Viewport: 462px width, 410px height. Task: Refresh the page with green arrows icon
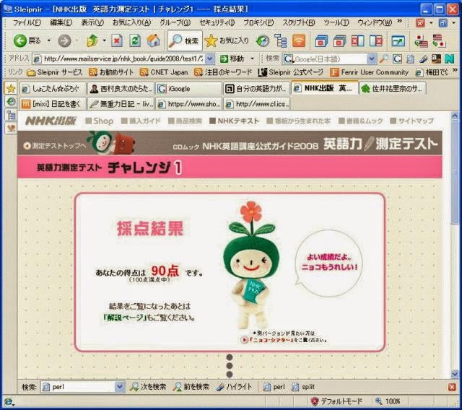pos(135,40)
